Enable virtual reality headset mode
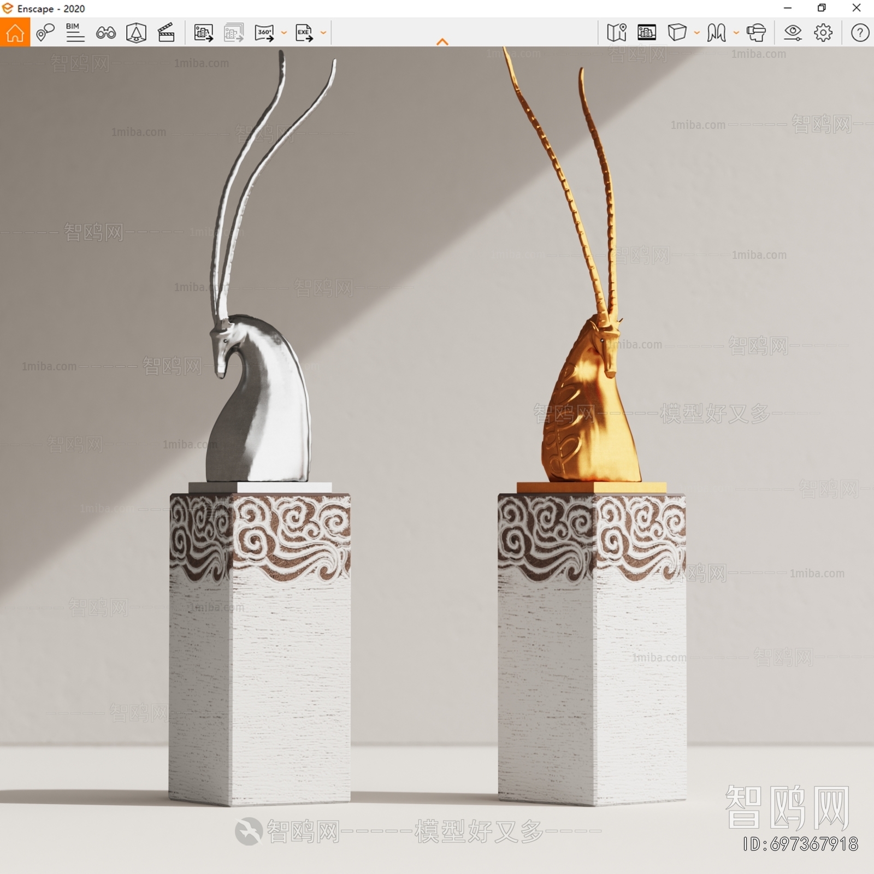 pyautogui.click(x=756, y=33)
